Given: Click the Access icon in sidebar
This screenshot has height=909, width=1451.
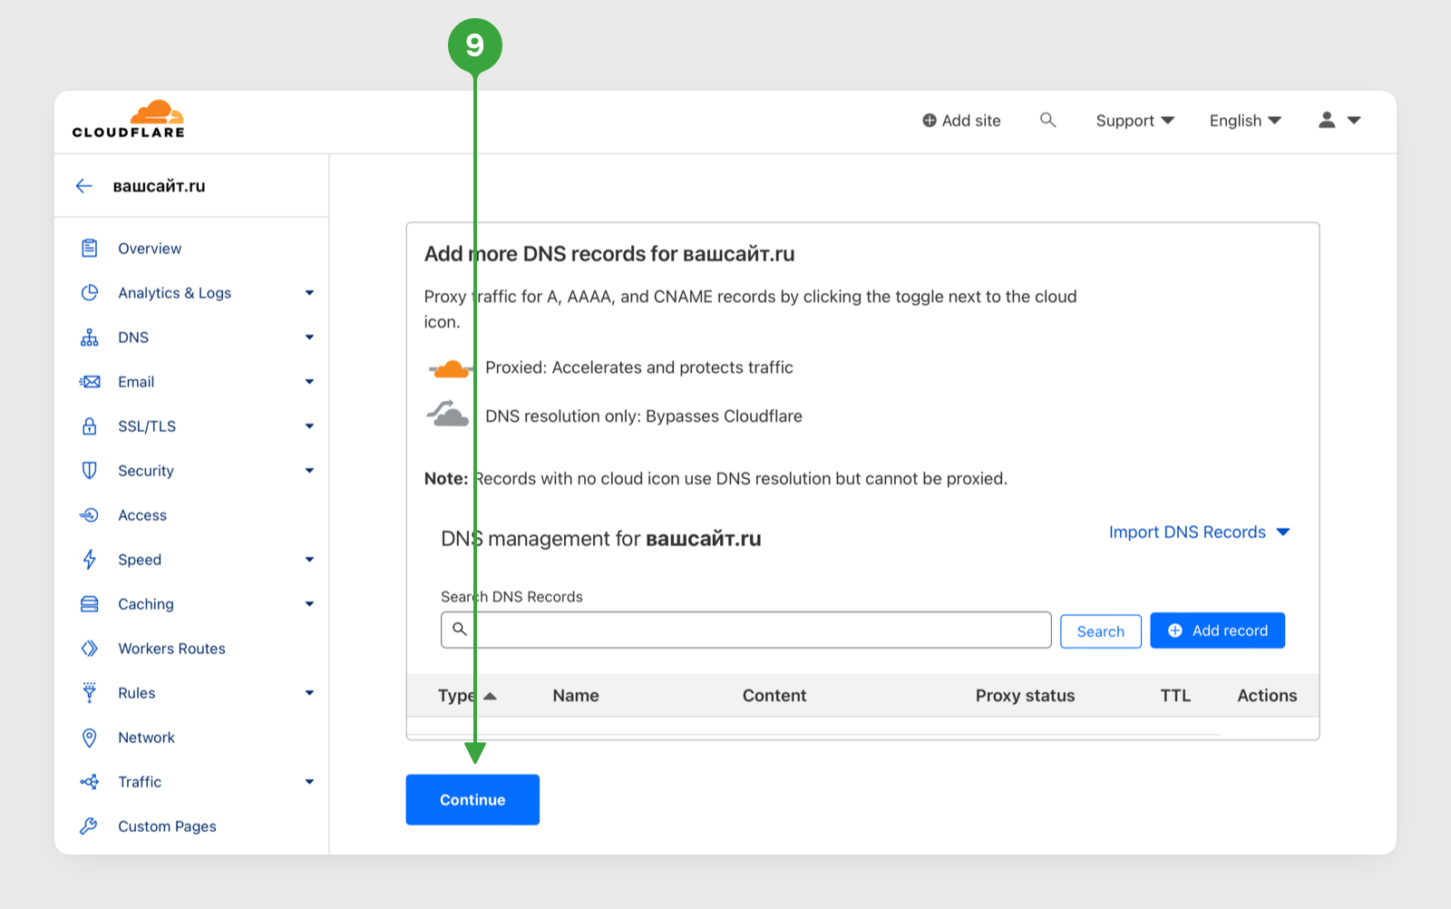Looking at the screenshot, I should tap(89, 514).
